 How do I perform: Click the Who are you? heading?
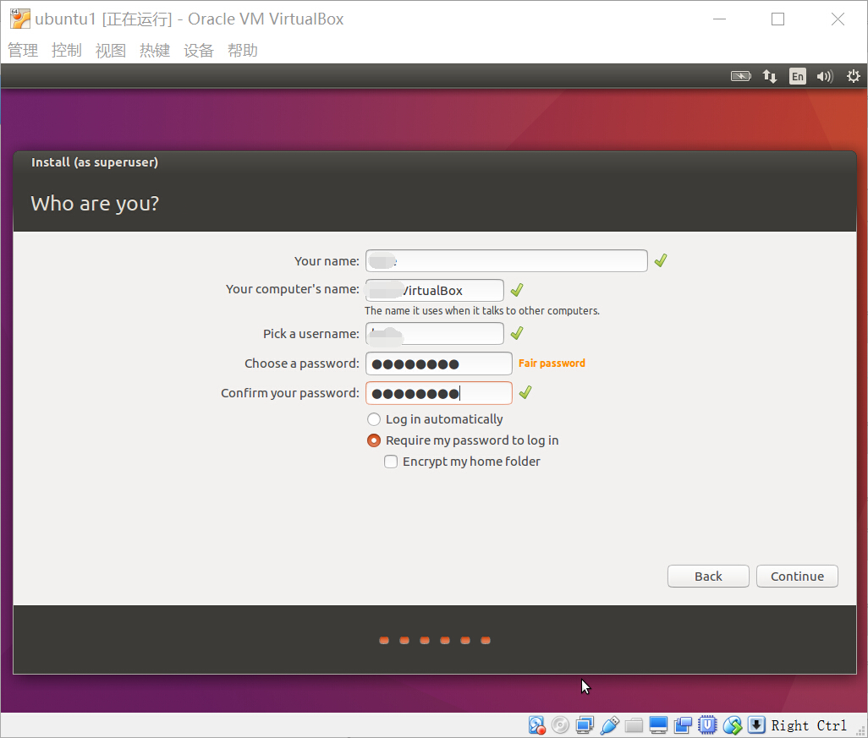point(95,204)
